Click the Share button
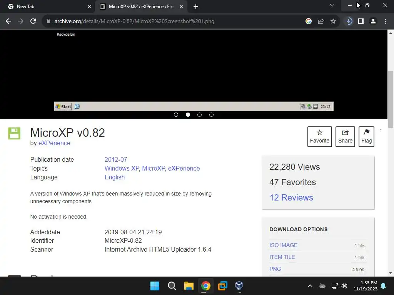394x295 pixels. [345, 137]
